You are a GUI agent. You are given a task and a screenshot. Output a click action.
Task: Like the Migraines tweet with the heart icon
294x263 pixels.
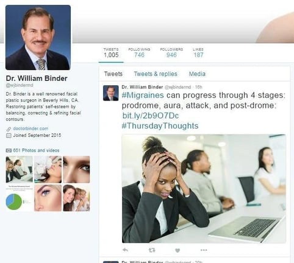coord(177,250)
